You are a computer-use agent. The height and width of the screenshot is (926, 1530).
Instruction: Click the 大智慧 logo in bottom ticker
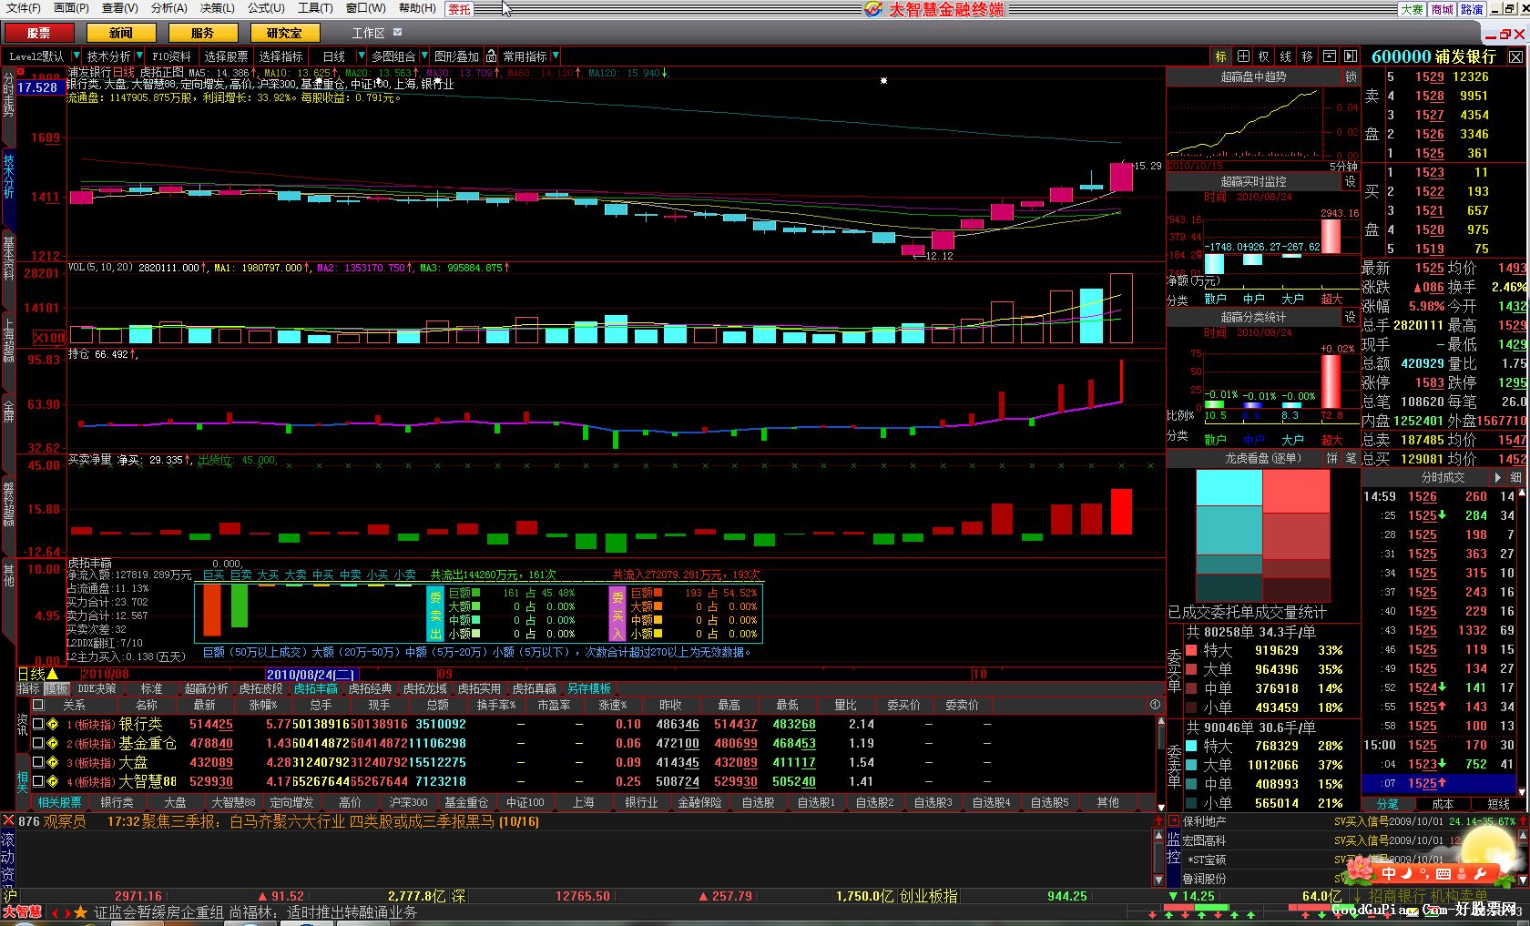tap(23, 911)
